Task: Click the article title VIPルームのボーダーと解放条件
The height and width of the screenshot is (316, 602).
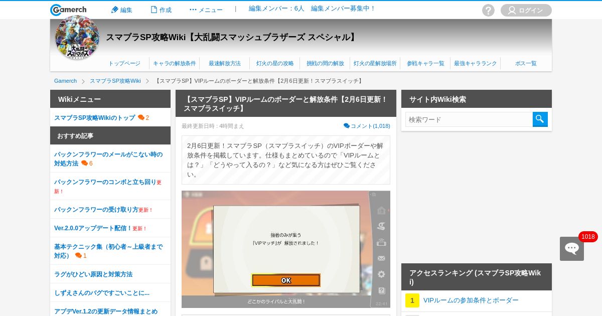Action: click(286, 104)
